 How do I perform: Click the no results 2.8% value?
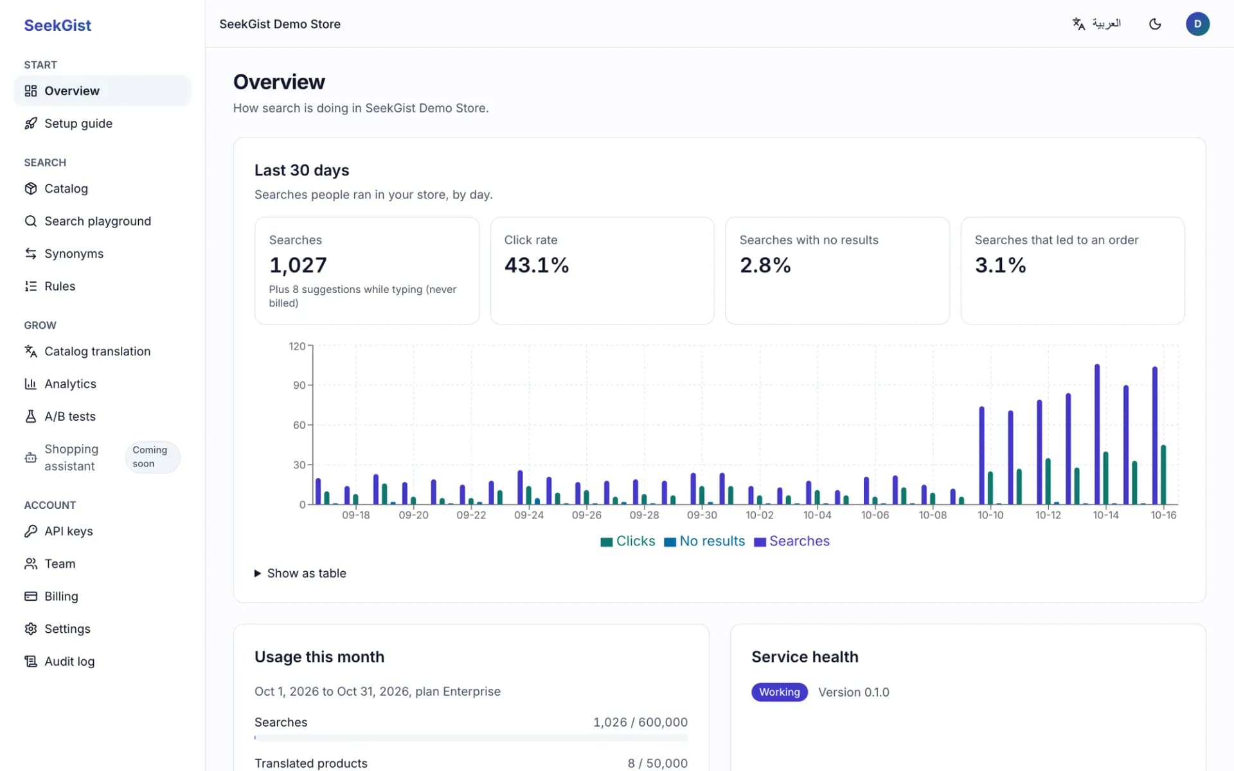pos(765,265)
